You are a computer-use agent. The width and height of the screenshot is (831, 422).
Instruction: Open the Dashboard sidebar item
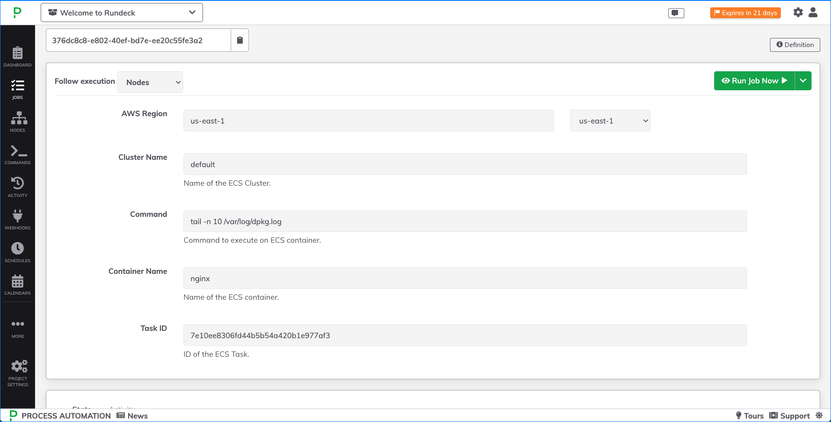(17, 57)
